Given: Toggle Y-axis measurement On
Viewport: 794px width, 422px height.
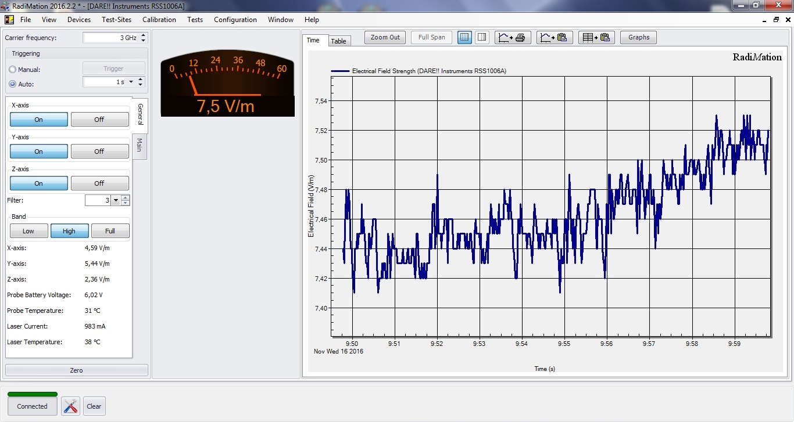Looking at the screenshot, I should point(38,151).
